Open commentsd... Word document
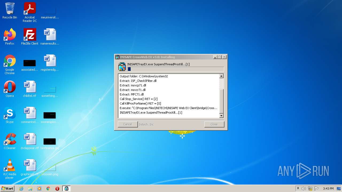Image resolution: width=342 pixels, height=192 pixels. [x=30, y=115]
